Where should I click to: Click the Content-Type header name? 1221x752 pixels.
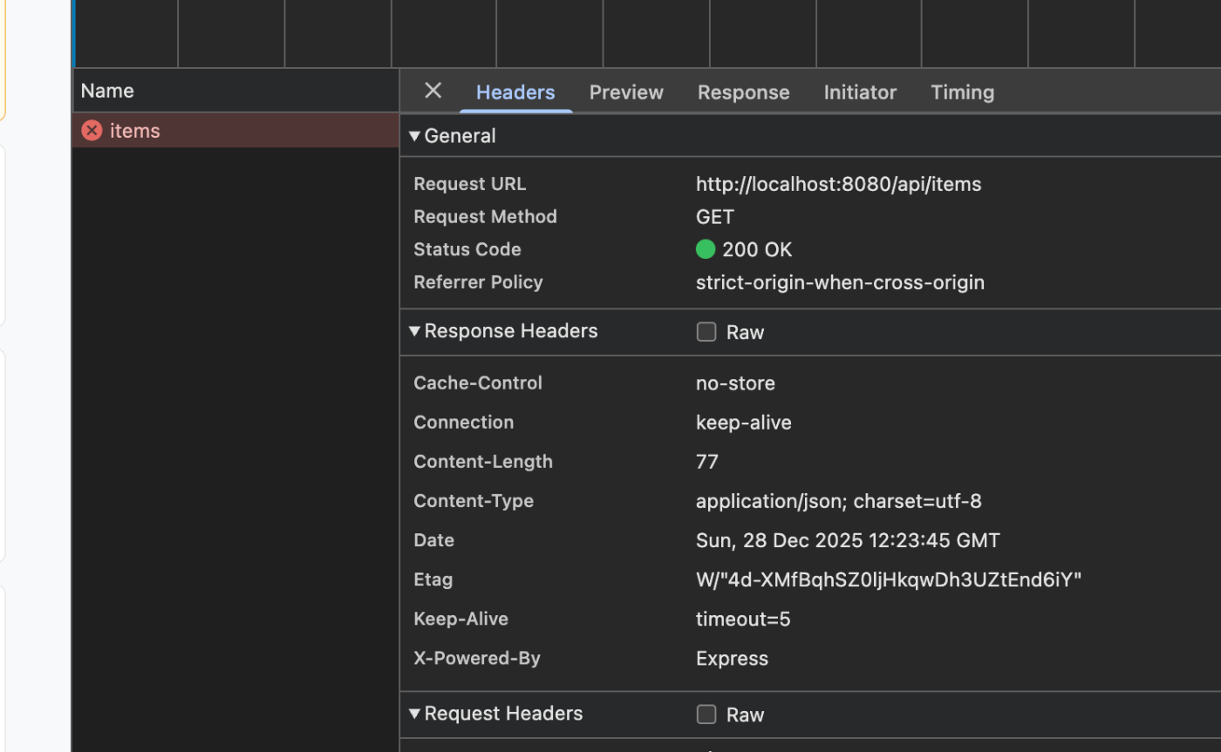pyautogui.click(x=474, y=501)
